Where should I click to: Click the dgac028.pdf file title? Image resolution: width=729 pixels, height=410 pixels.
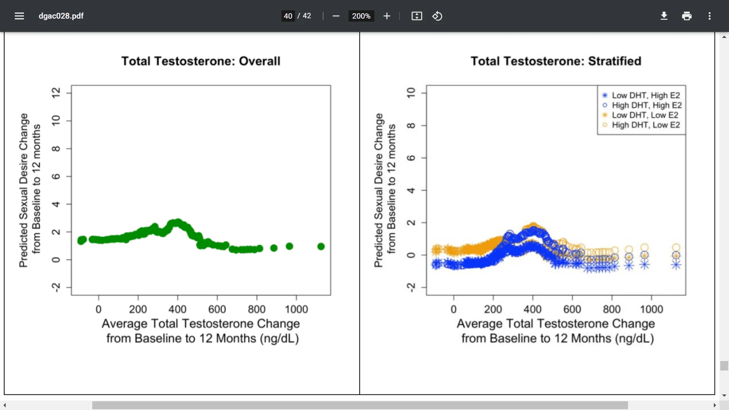click(61, 16)
